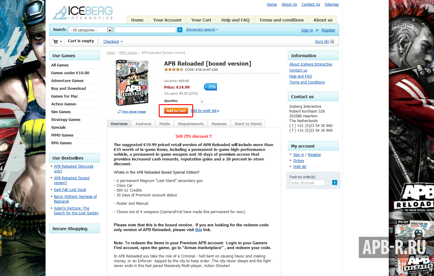Open Adventure Games category
The width and height of the screenshot is (434, 276).
(67, 81)
